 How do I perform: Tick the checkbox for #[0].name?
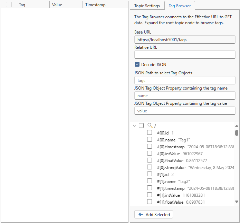point(150,139)
